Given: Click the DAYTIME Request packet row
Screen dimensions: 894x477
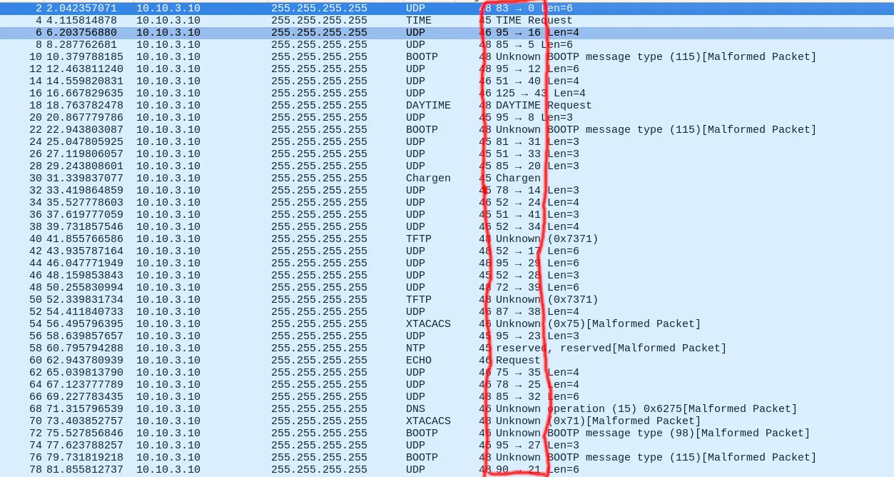Looking at the screenshot, I should click(x=285, y=106).
